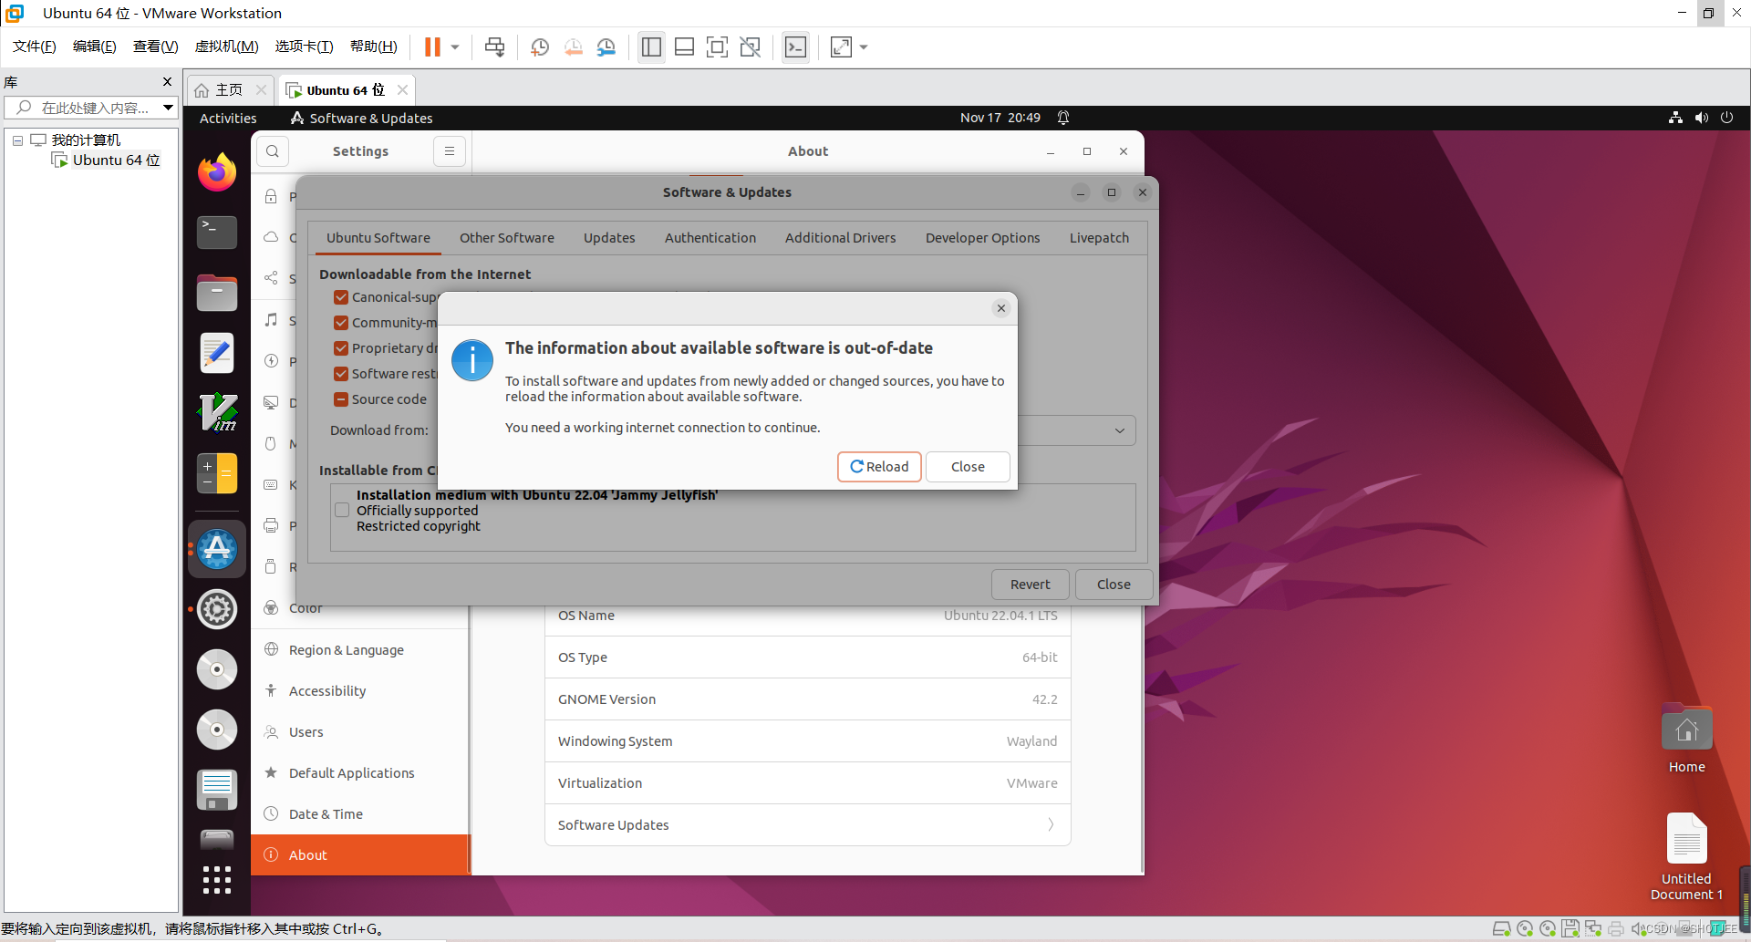This screenshot has height=942, width=1751.
Task: Open the VMware 虚拟机(M) menu
Action: 226,47
